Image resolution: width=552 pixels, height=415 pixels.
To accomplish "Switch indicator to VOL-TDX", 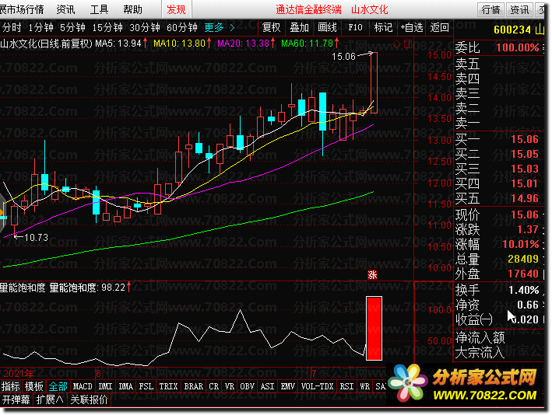I will point(317,386).
